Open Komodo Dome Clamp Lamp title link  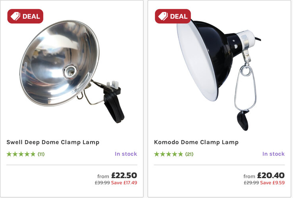pyautogui.click(x=196, y=142)
